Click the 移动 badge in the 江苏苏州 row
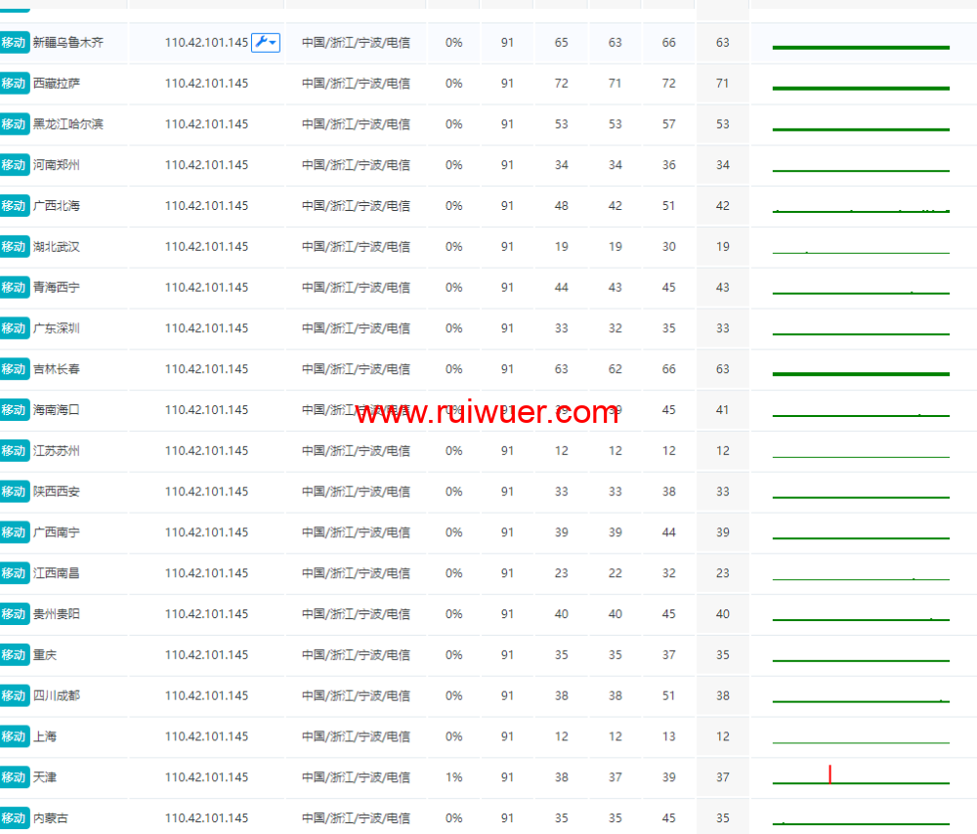 click(x=14, y=451)
